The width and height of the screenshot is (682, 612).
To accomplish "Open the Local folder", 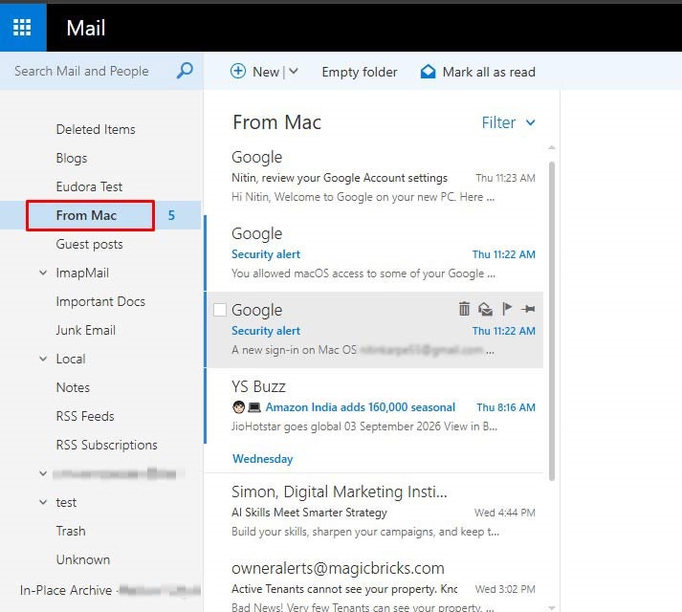I will (71, 359).
